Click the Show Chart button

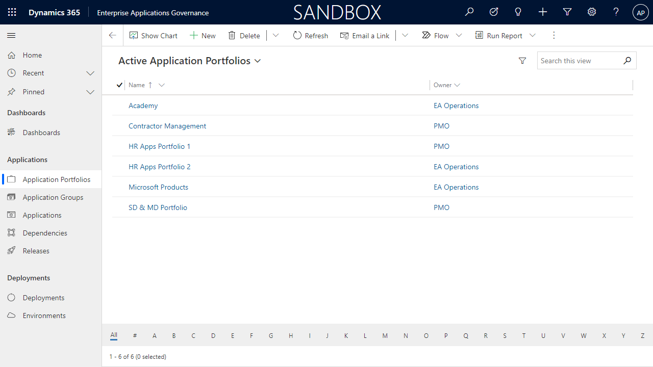pyautogui.click(x=154, y=35)
